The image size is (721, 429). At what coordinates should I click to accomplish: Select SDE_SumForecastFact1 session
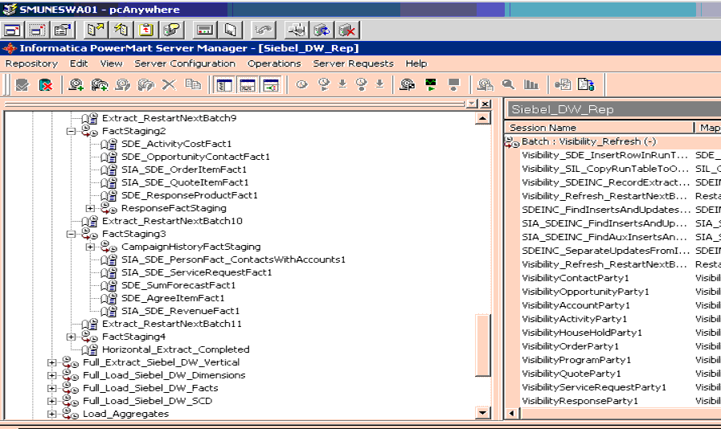pos(178,285)
